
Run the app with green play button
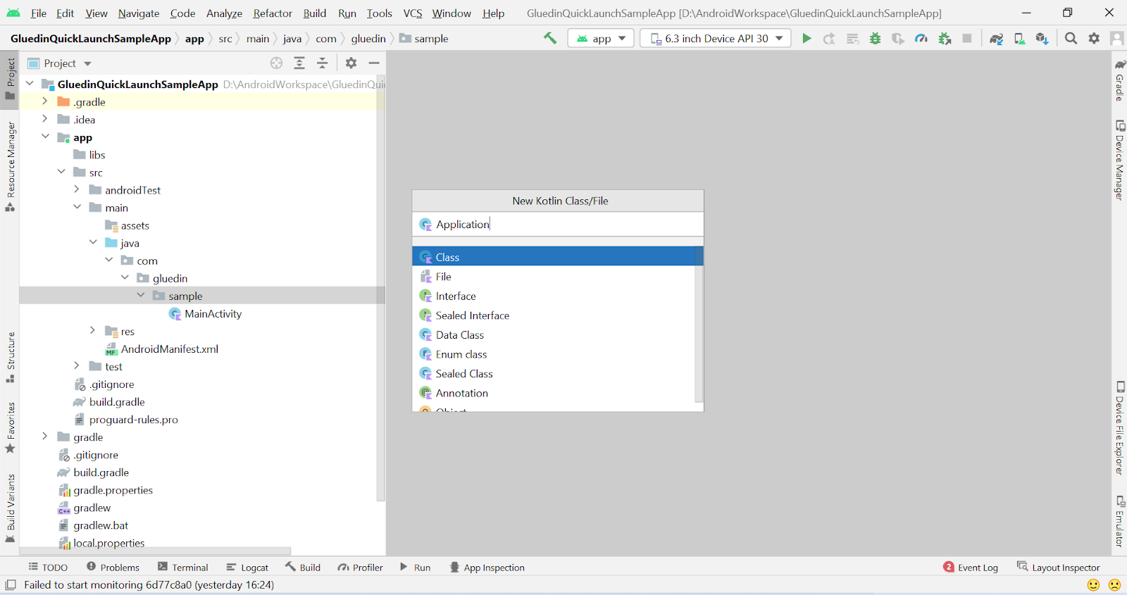click(807, 38)
